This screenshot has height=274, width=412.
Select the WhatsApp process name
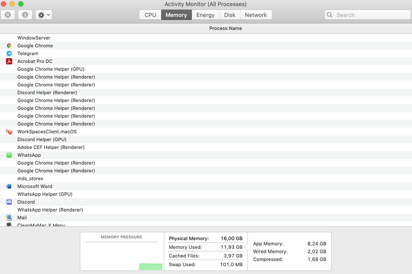[29, 155]
